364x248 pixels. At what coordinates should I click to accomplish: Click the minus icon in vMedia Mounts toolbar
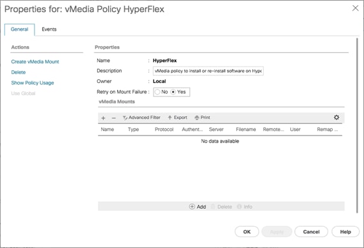point(114,118)
